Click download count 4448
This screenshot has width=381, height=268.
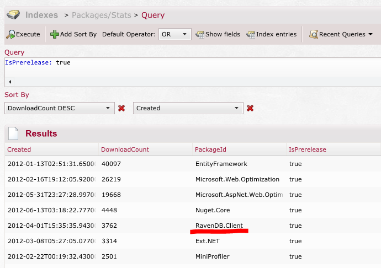[109, 210]
